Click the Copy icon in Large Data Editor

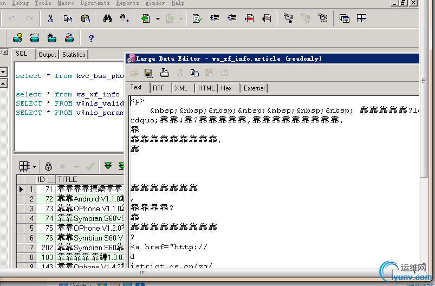194,73
